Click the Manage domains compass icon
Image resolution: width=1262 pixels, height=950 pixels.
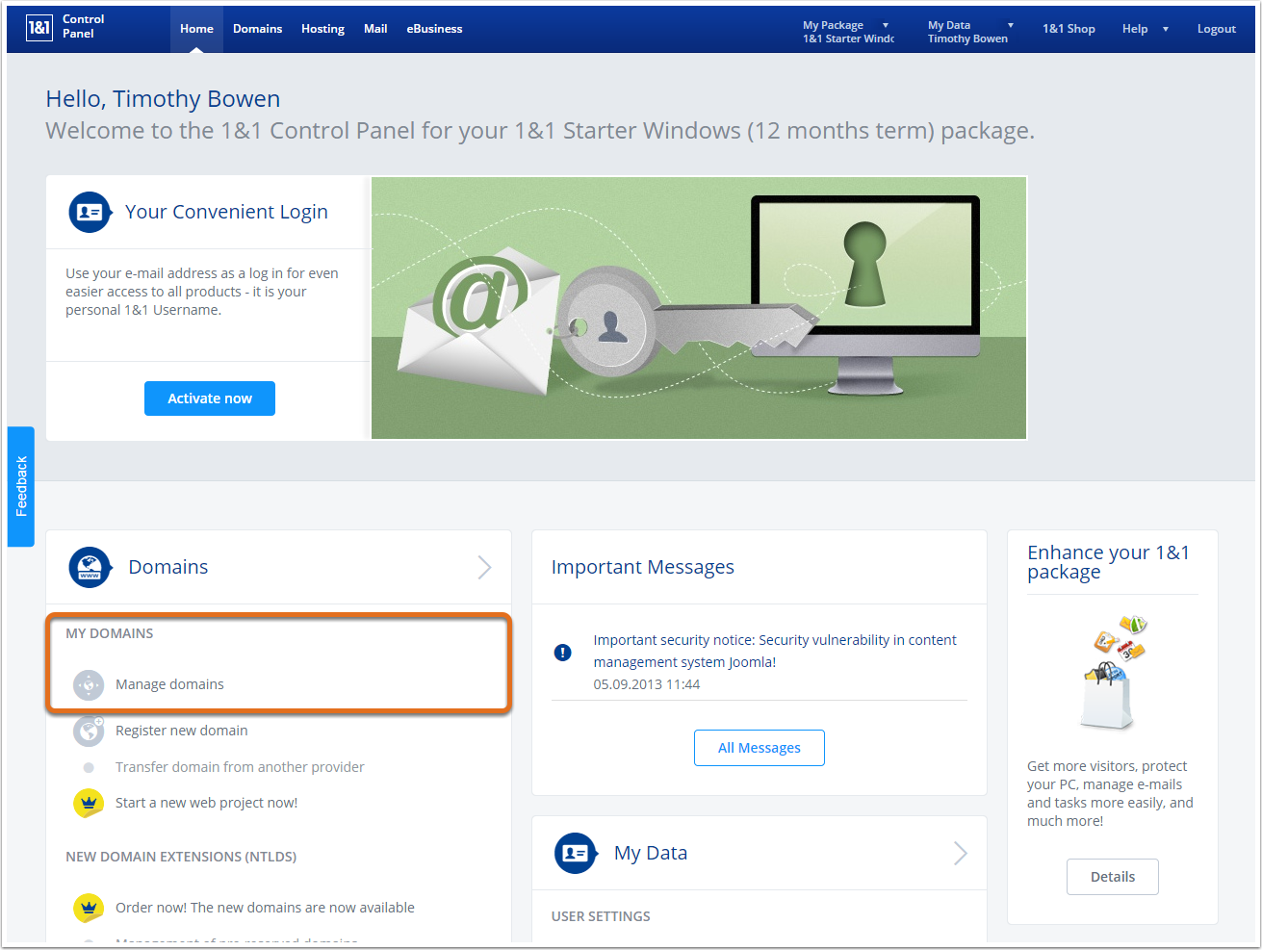tap(89, 684)
